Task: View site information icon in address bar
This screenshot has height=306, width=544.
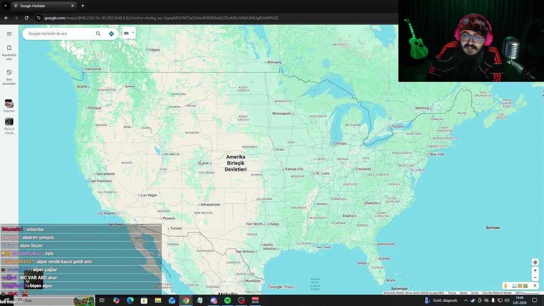Action: point(39,18)
